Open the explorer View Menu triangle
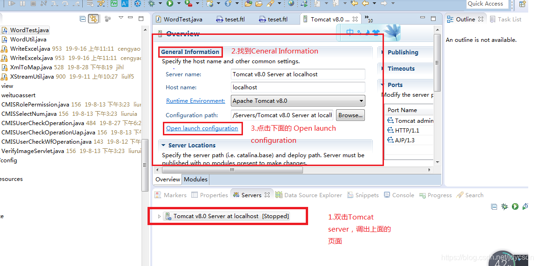The width and height of the screenshot is (538, 266). coord(121,18)
